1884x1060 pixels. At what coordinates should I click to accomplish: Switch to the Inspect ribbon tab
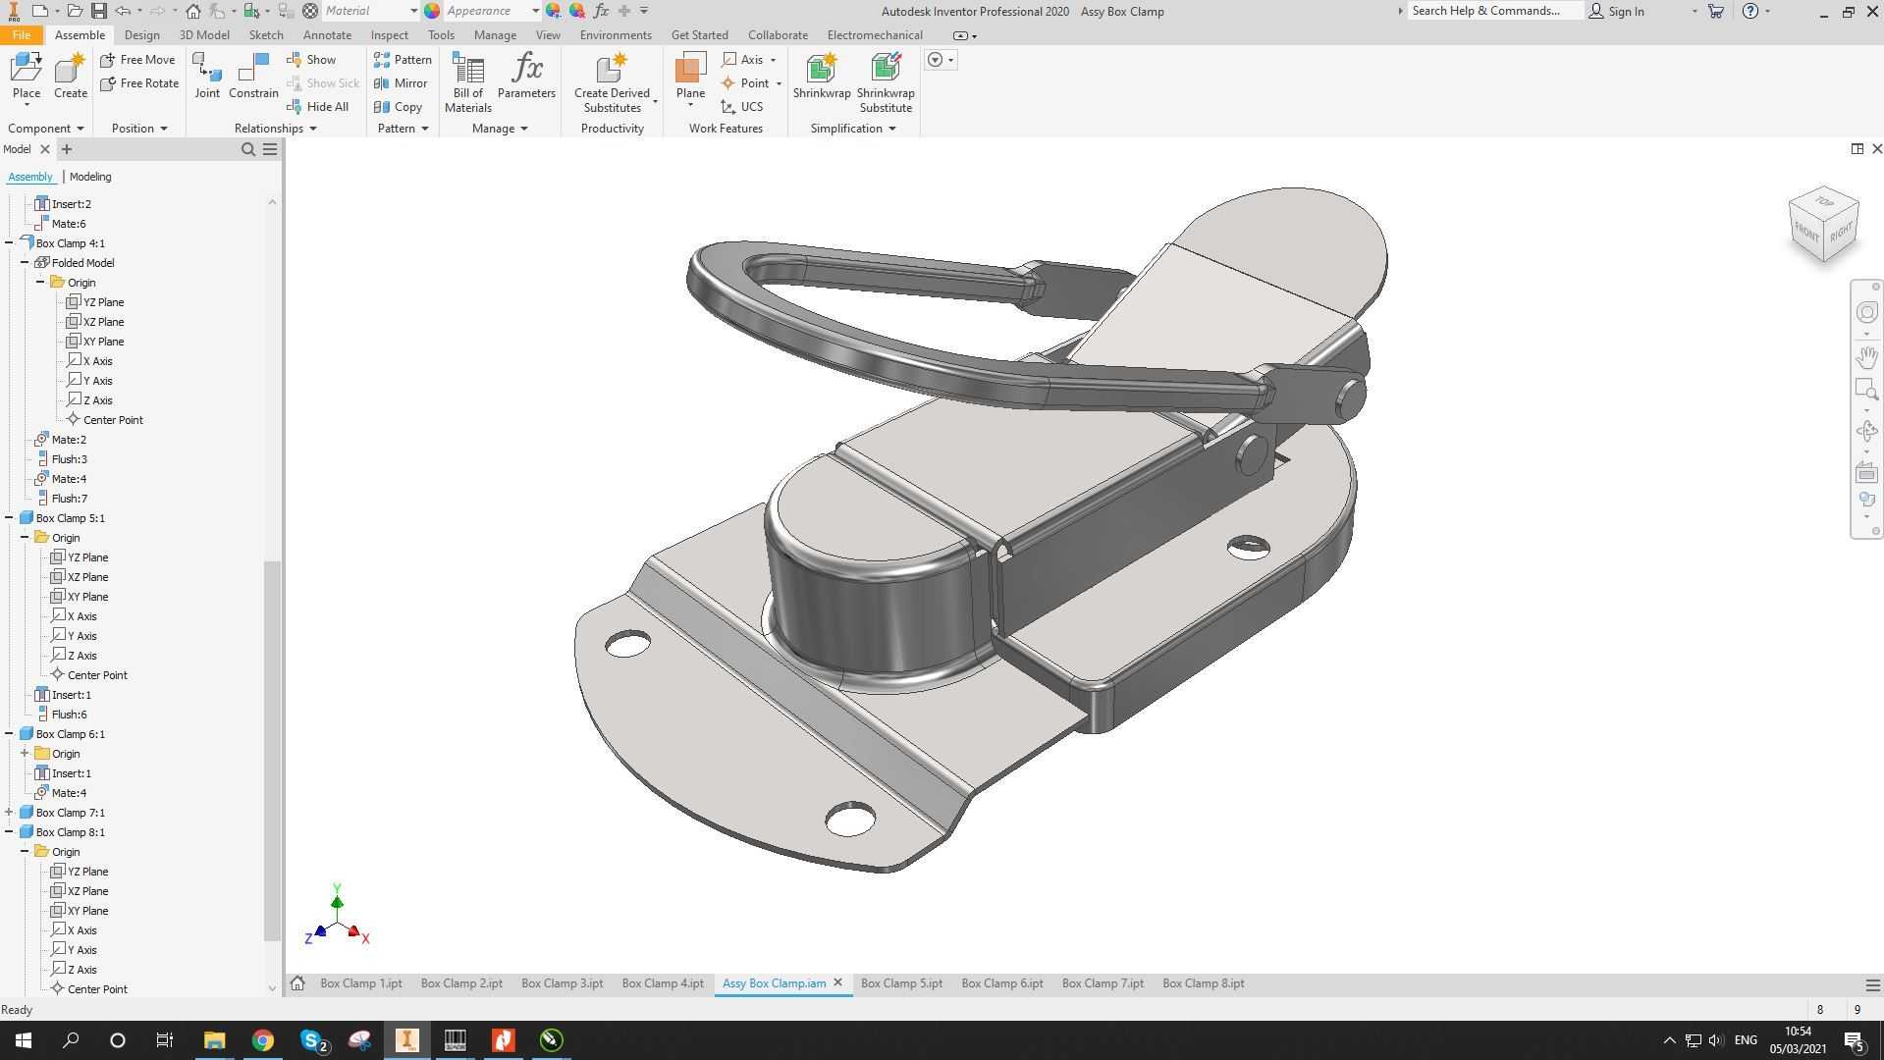389,35
